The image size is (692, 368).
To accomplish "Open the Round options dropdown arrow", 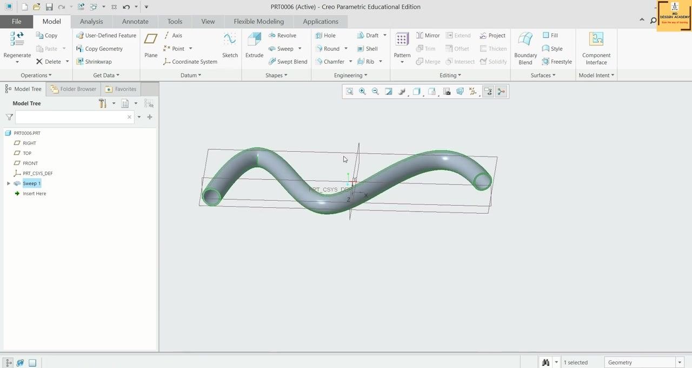I will click(x=346, y=49).
